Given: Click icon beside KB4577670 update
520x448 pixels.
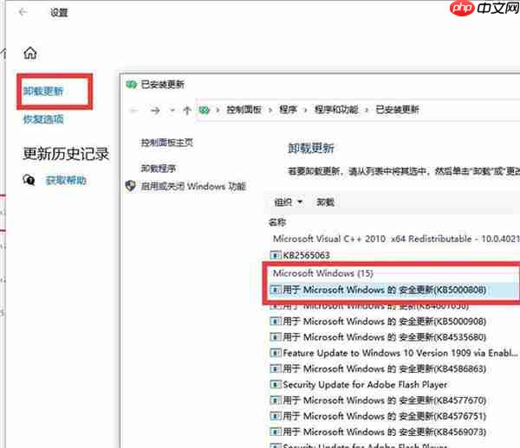Looking at the screenshot, I should pyautogui.click(x=275, y=400).
